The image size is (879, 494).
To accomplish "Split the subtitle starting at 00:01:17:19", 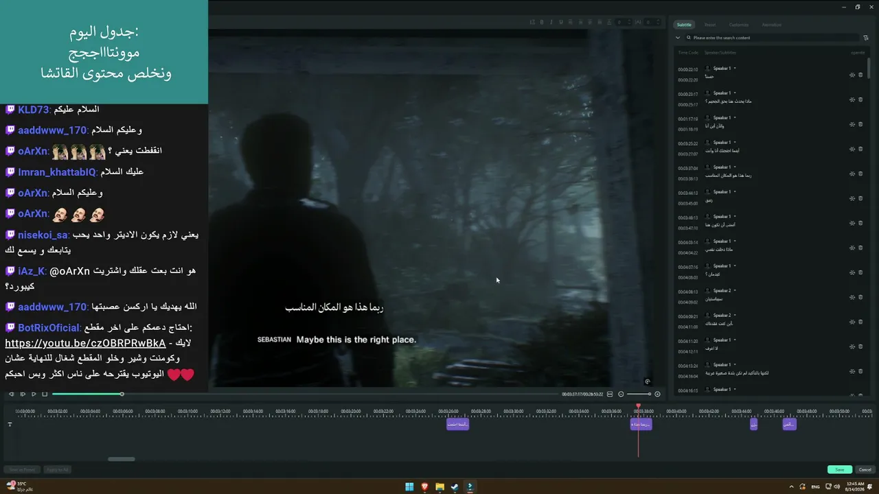I will 852,124.
